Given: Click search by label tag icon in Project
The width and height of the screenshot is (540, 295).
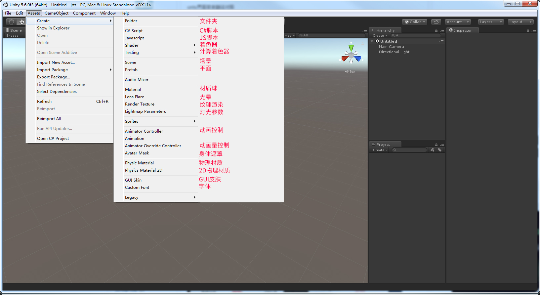Looking at the screenshot, I should 439,150.
